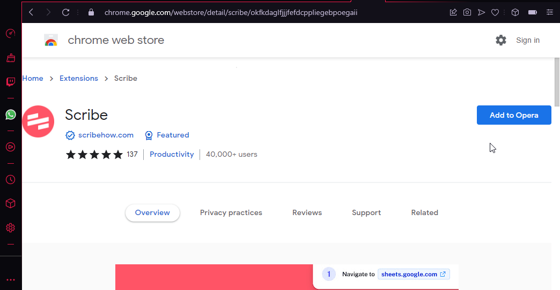Click the five-star rating
Screen dimensions: 560x290
(94, 154)
